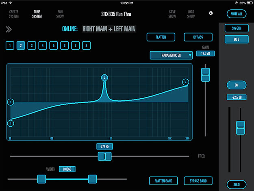
Task: Open the settings gear icon
Action: [211, 13]
